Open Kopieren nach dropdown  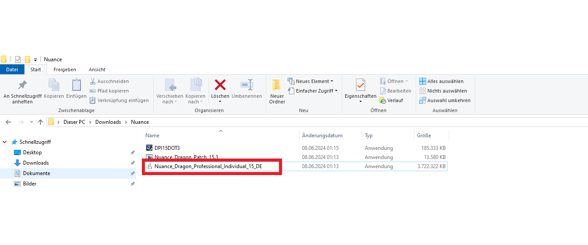pyautogui.click(x=195, y=91)
